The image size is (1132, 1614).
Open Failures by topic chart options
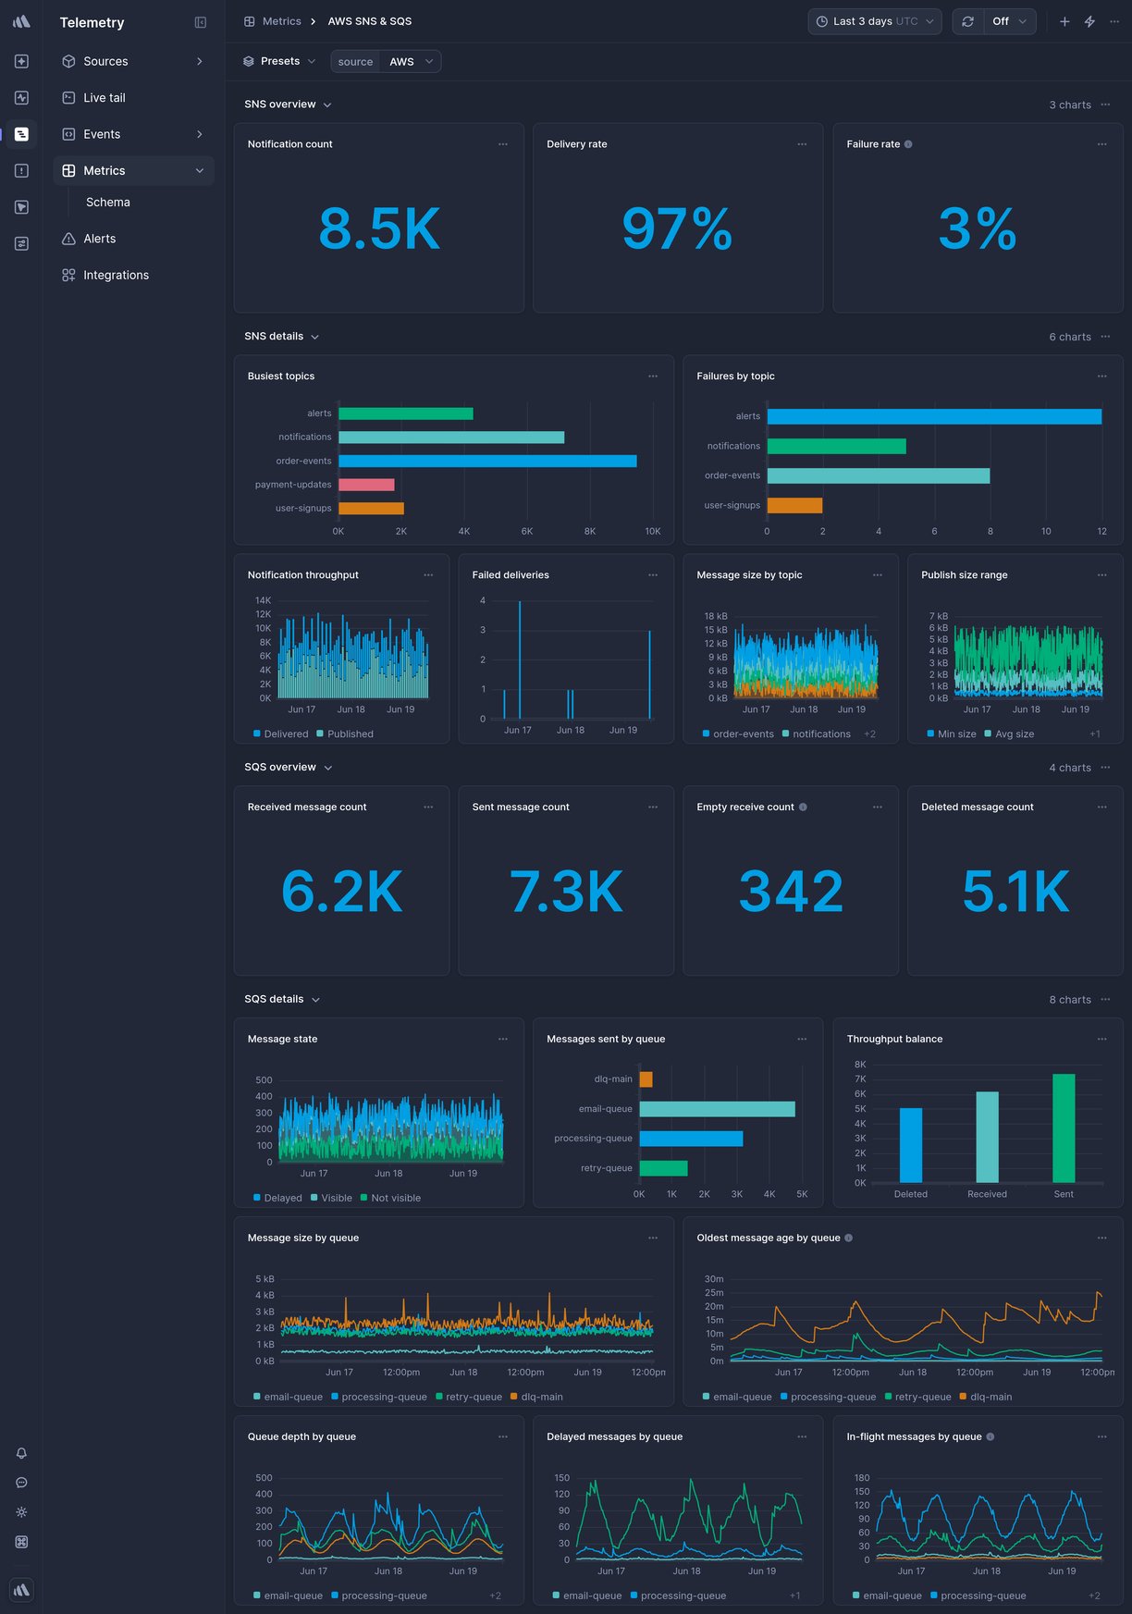pos(1101,376)
